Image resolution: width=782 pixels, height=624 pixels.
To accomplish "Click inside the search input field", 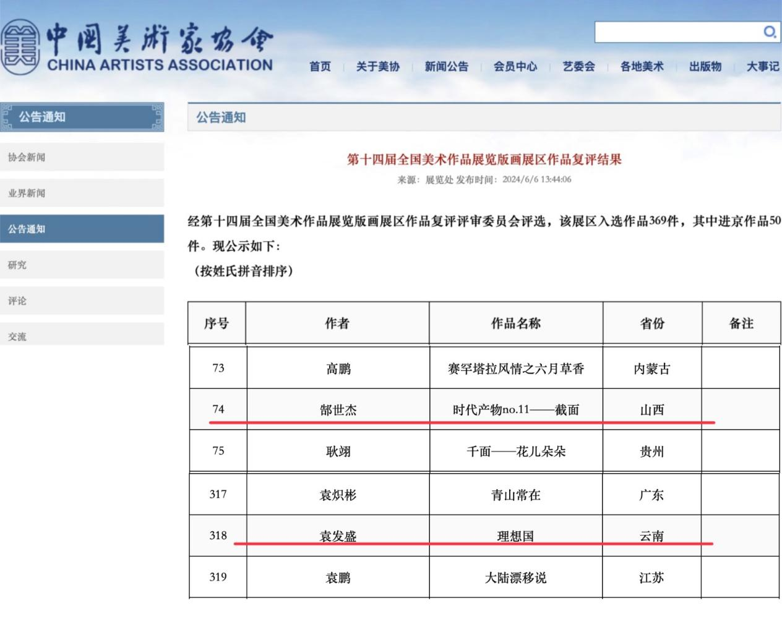I will pos(677,32).
